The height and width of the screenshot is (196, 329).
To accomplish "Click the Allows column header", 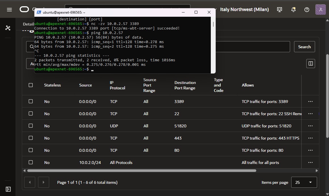I will tap(247, 85).
